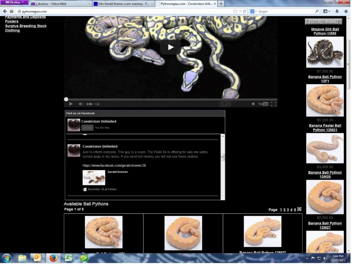This screenshot has width=352, height=264.
Task: Open the Constrictors Unlimited page title link
Action: click(99, 121)
